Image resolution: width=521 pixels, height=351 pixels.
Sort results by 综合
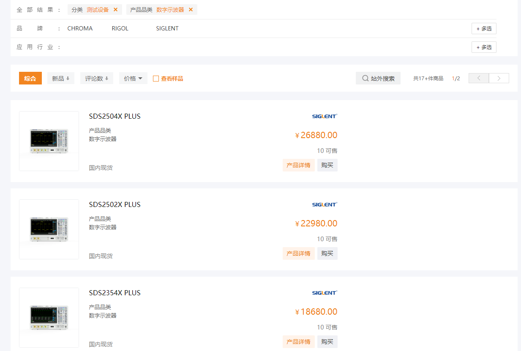tap(30, 79)
